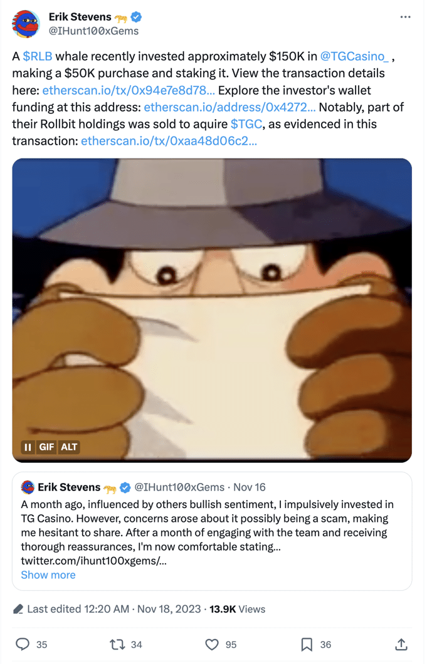This screenshot has height=664, width=427.
Task: Like the tweet with heart icon
Action: (x=211, y=645)
